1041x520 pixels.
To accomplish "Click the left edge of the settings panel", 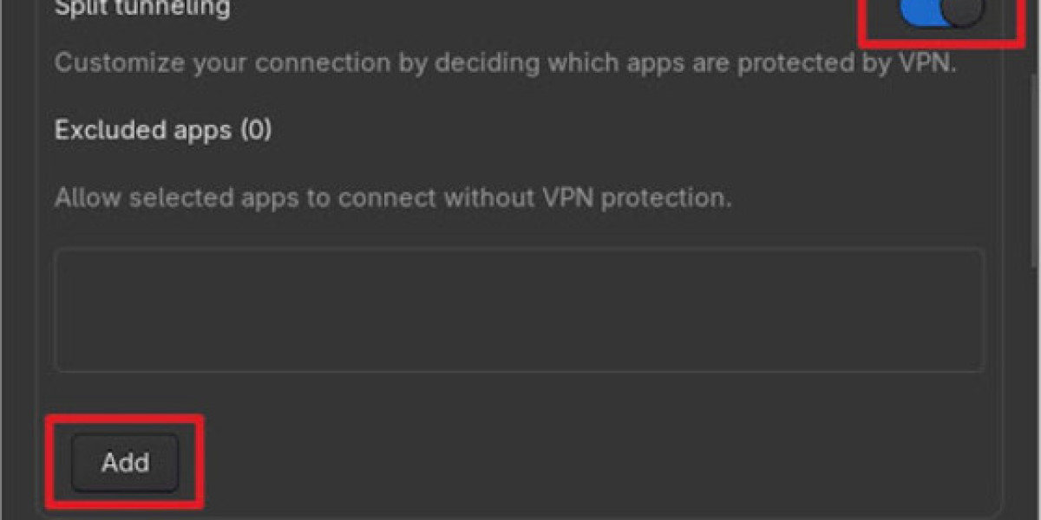I will pyautogui.click(x=39, y=260).
